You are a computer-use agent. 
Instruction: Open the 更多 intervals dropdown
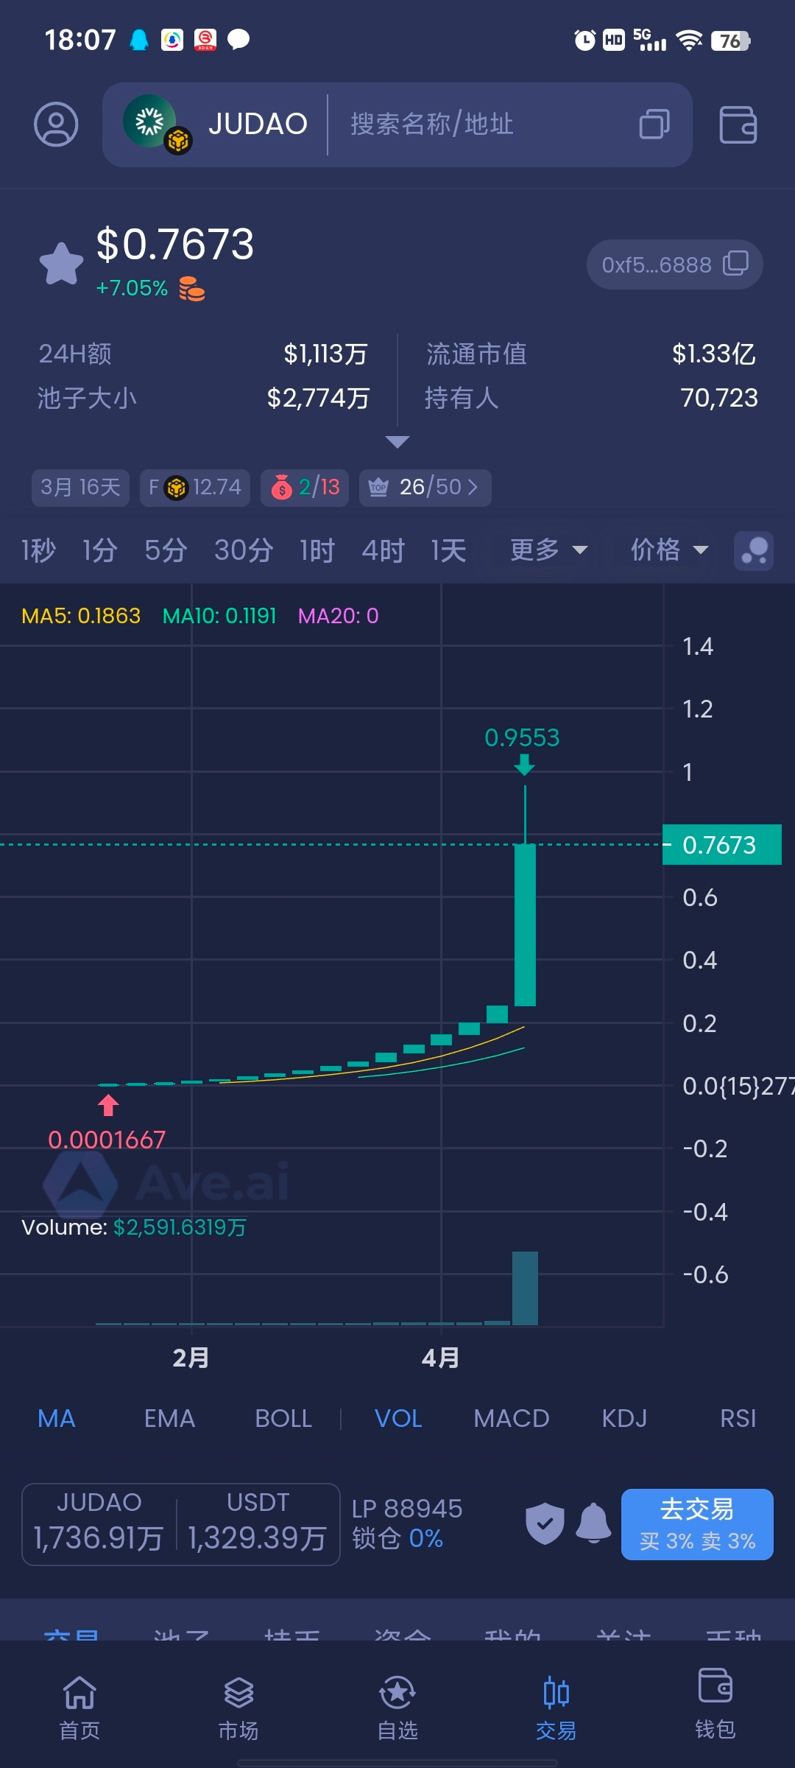(549, 550)
